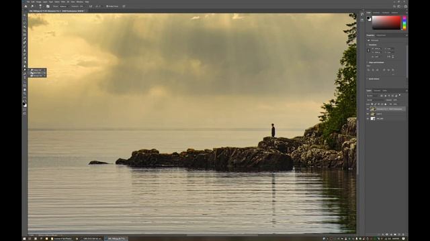Viewport: 430px width, 241px height.
Task: Open the Filter menu
Action: [x=63, y=1]
